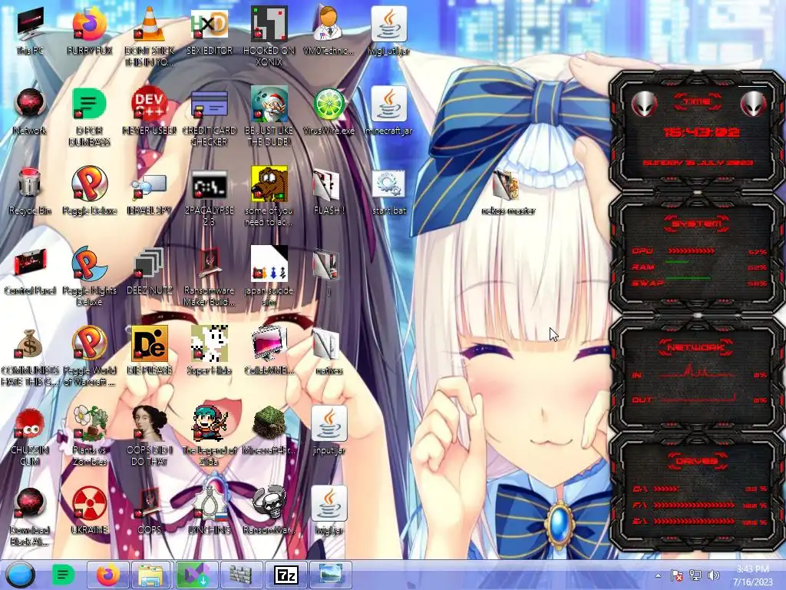Open the This PC desktop icon
The image size is (786, 590).
[30, 31]
